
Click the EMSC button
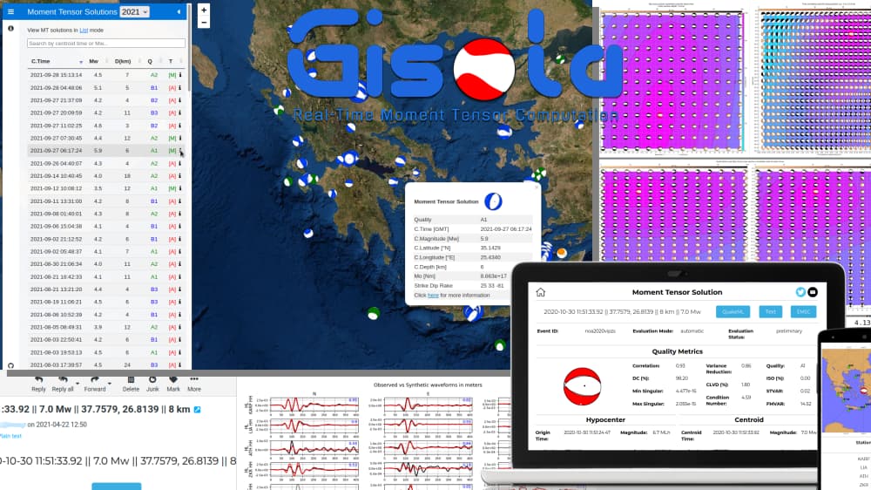click(x=803, y=312)
